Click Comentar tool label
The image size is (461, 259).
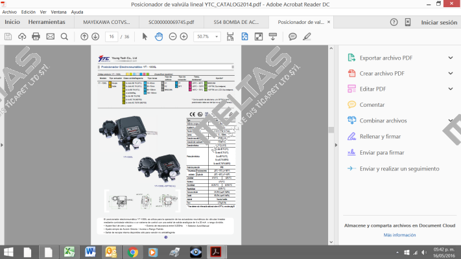(372, 105)
